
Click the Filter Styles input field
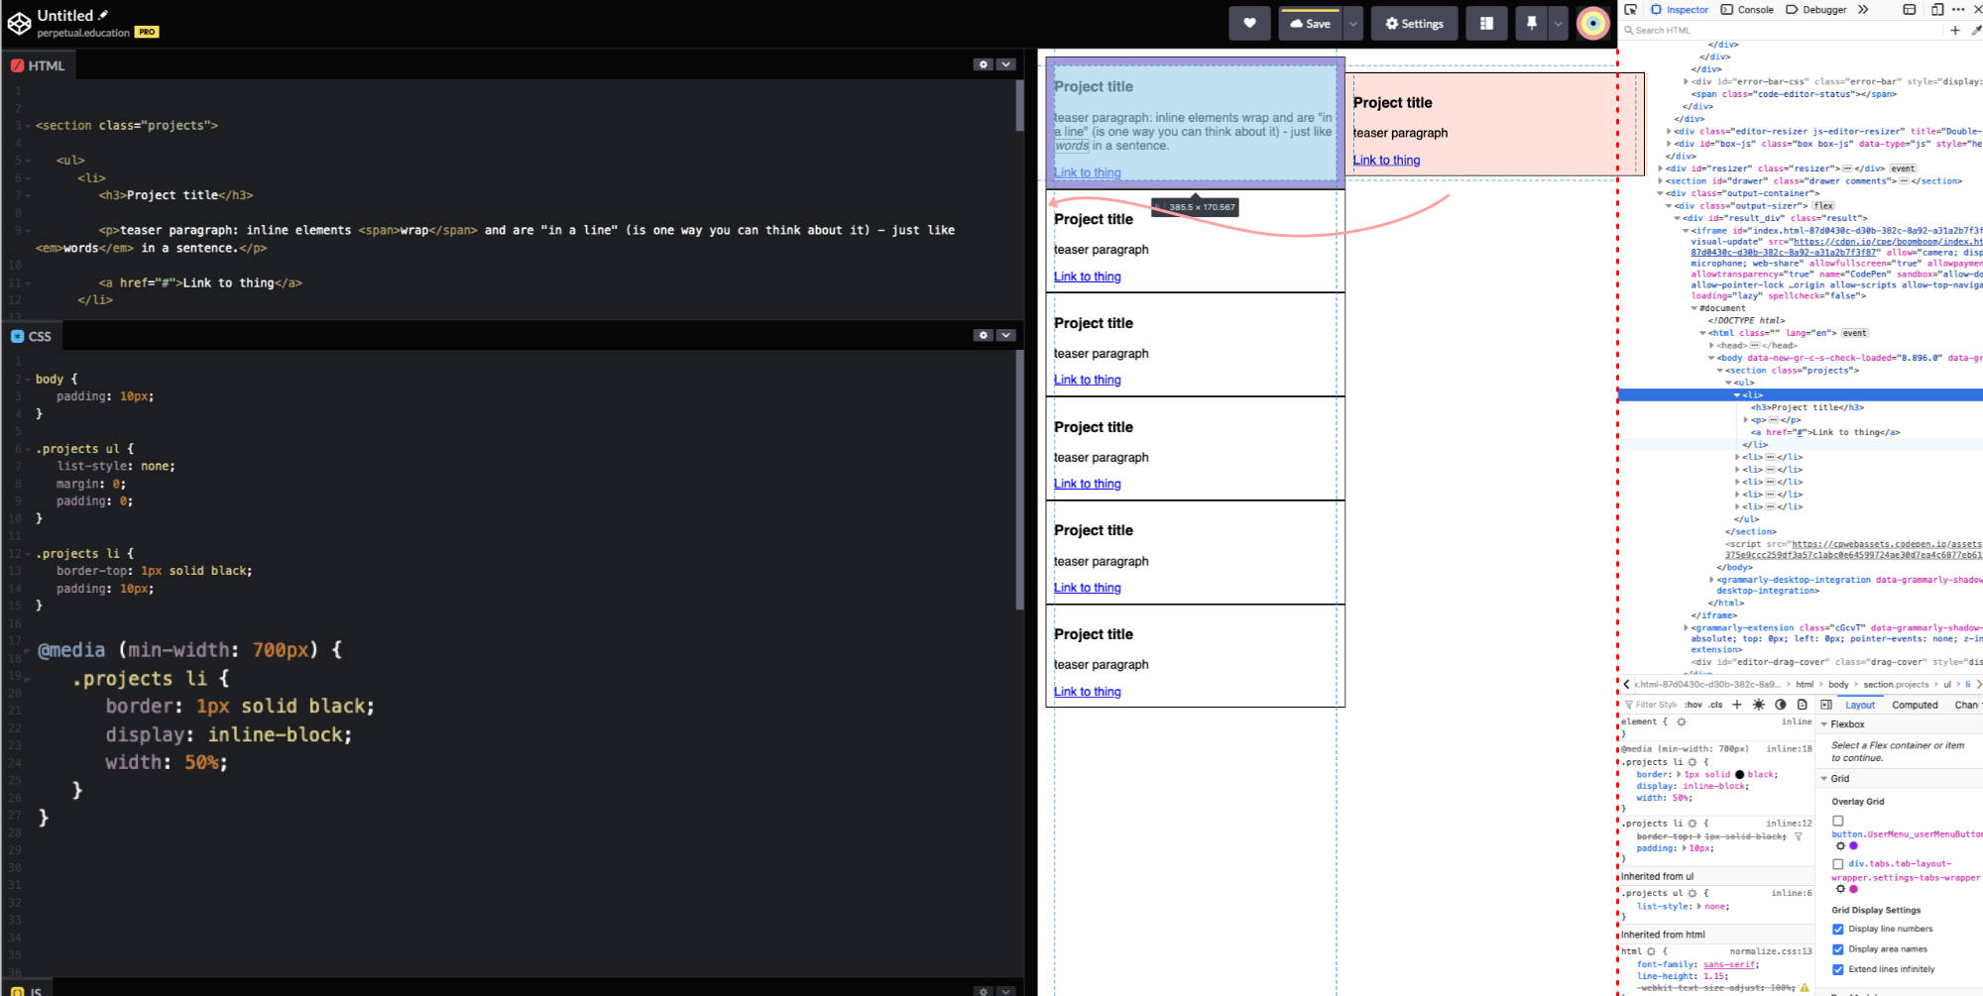click(x=1651, y=705)
